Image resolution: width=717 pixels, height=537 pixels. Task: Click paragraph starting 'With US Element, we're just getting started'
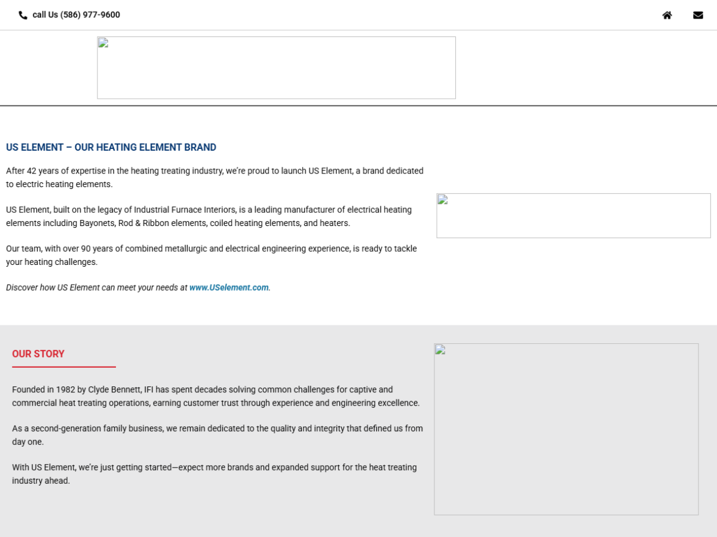(x=215, y=474)
